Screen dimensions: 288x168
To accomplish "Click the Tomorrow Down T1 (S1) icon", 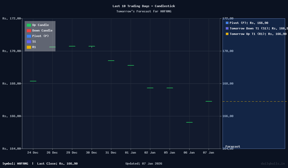I will [x=227, y=28].
